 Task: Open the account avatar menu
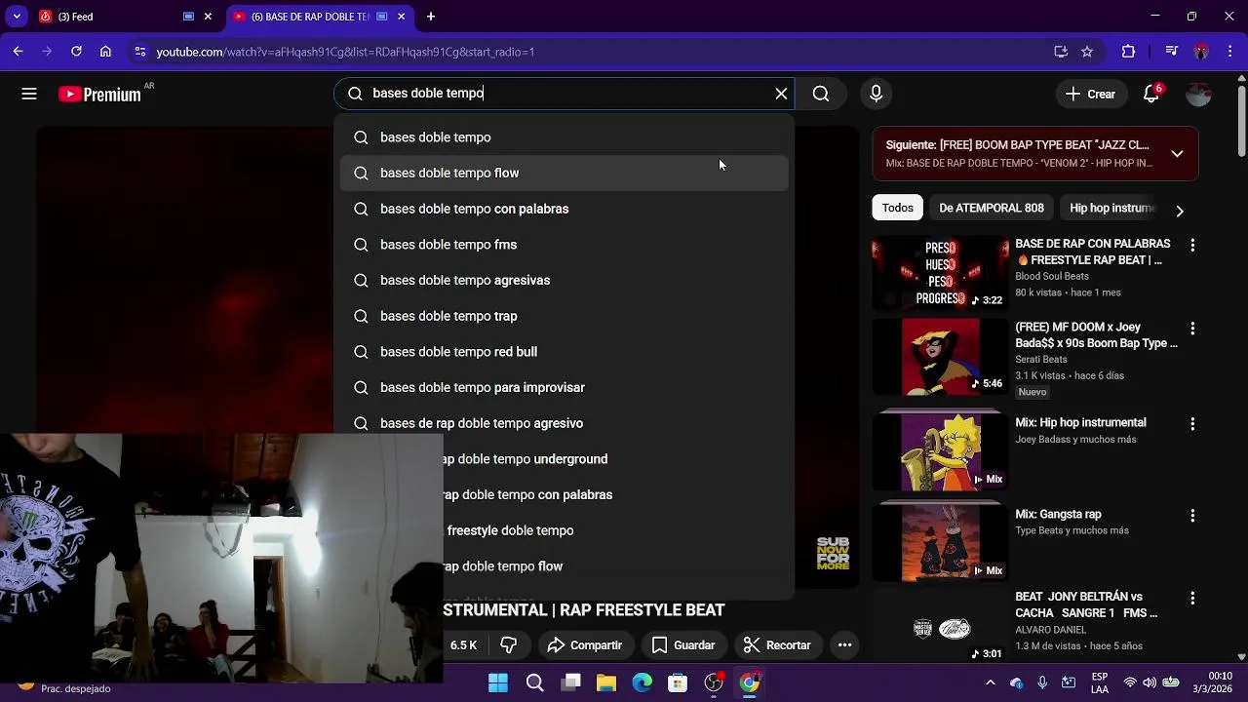point(1198,94)
